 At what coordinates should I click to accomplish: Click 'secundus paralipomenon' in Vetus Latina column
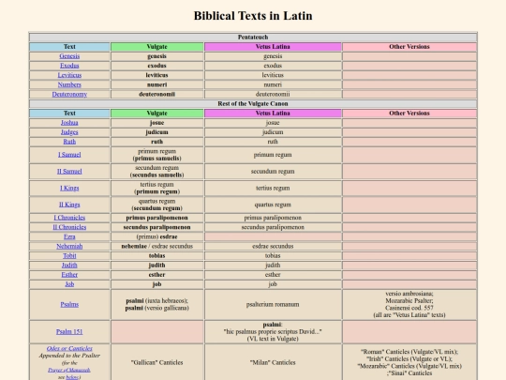click(x=273, y=227)
